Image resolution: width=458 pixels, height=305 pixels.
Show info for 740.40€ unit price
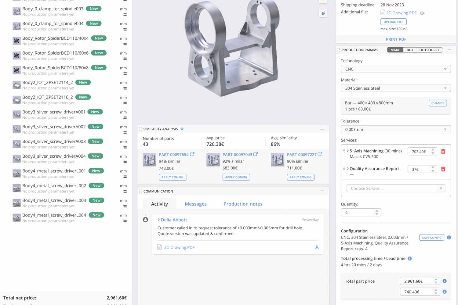point(445,292)
